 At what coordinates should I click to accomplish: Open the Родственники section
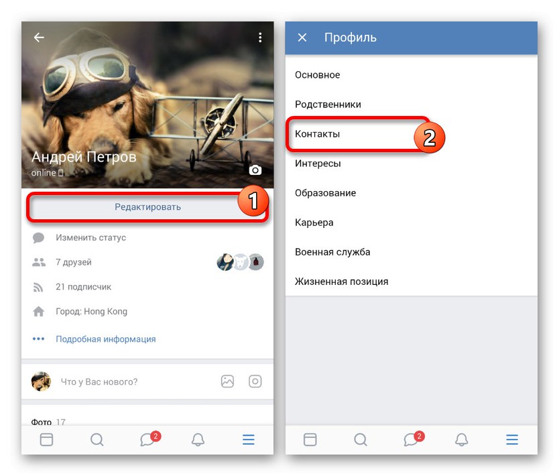(x=411, y=105)
